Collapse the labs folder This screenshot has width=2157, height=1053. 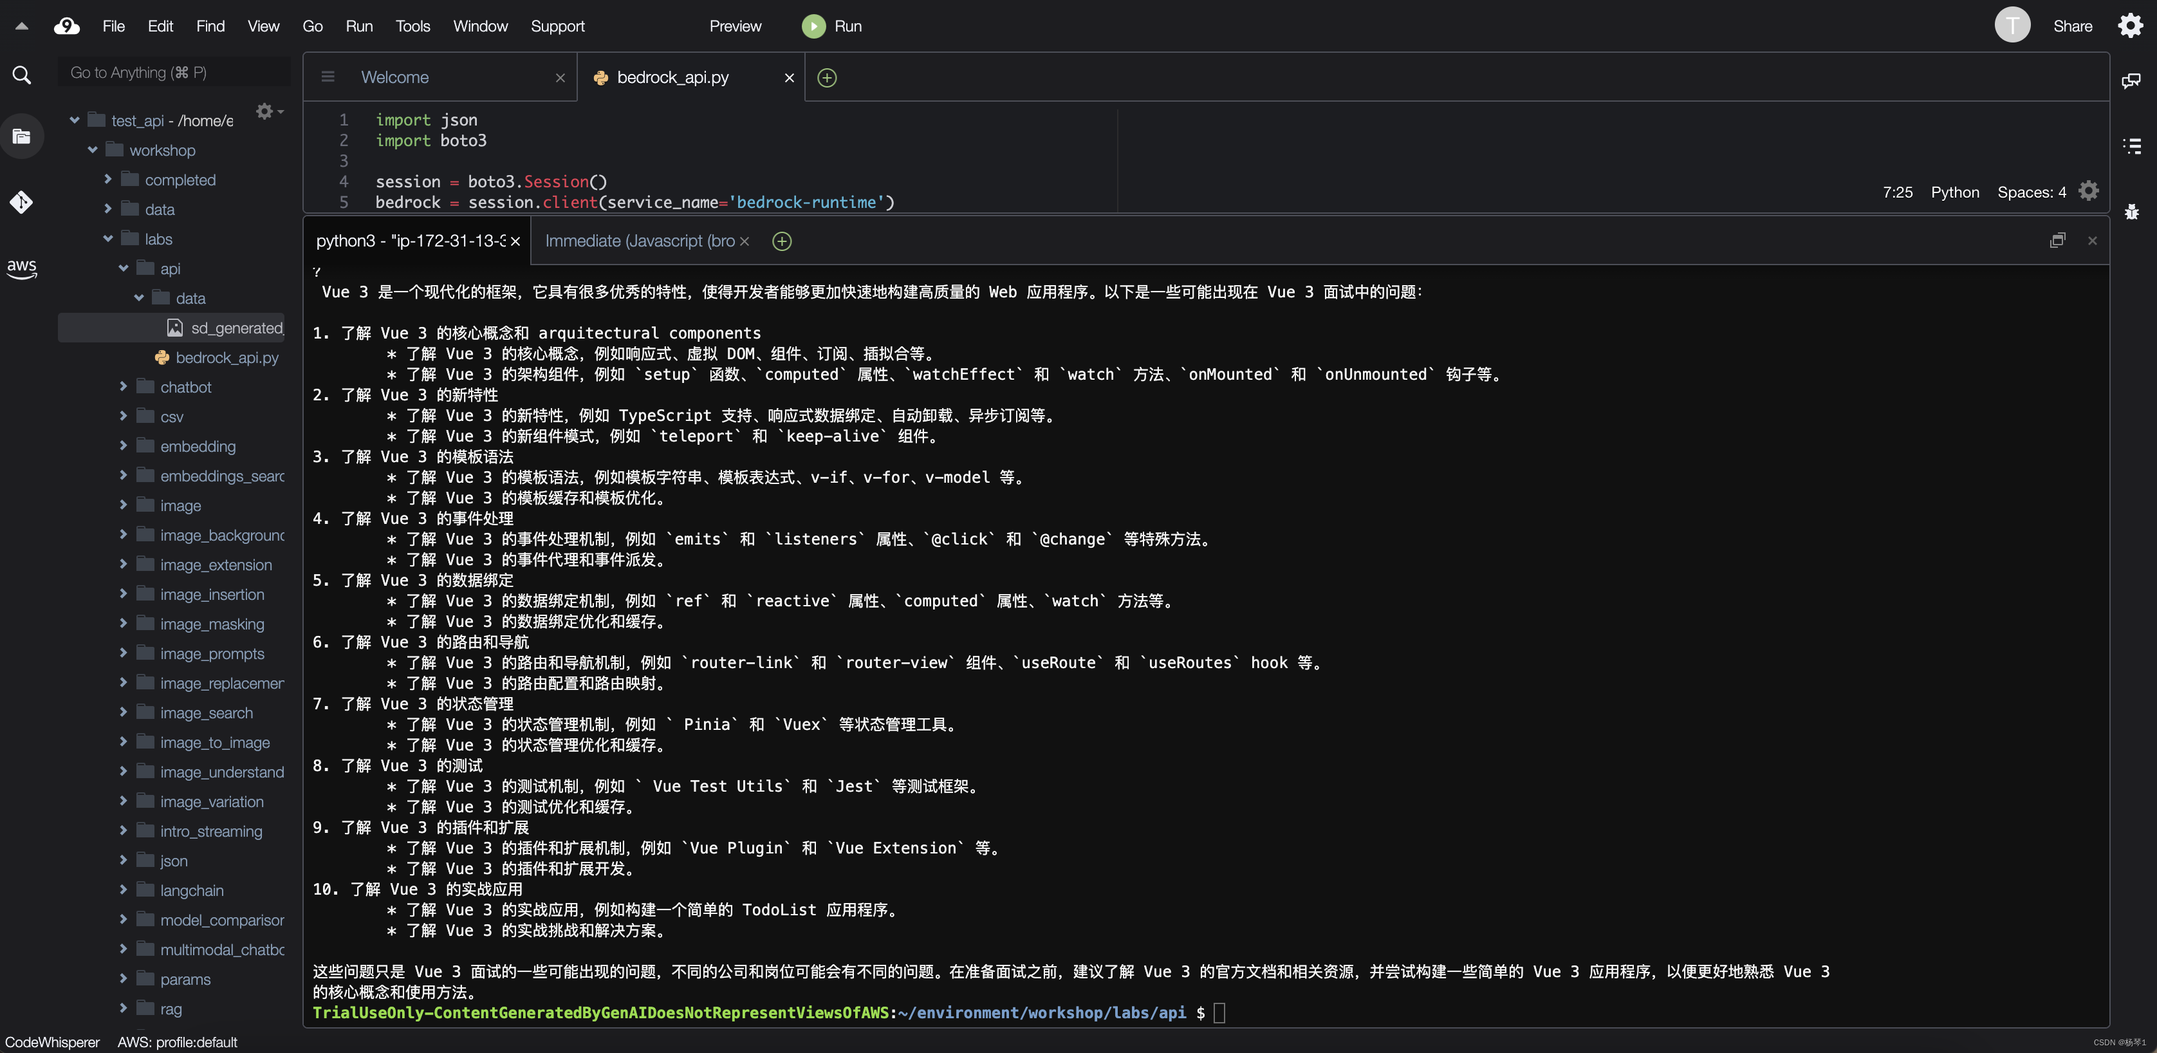tap(108, 239)
